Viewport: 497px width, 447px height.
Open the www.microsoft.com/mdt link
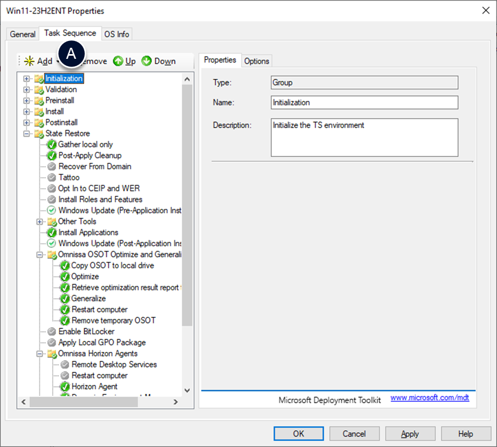pyautogui.click(x=430, y=398)
